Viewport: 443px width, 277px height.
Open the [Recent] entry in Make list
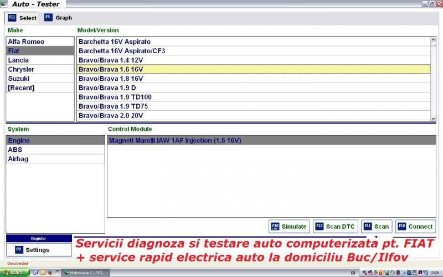tap(40, 88)
